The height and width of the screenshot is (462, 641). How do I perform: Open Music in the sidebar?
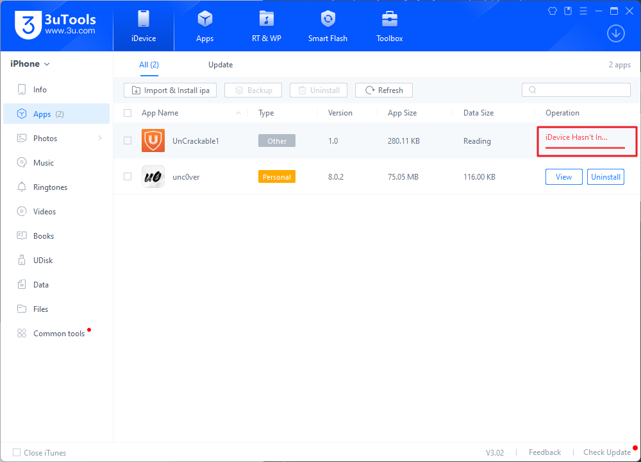(56, 163)
